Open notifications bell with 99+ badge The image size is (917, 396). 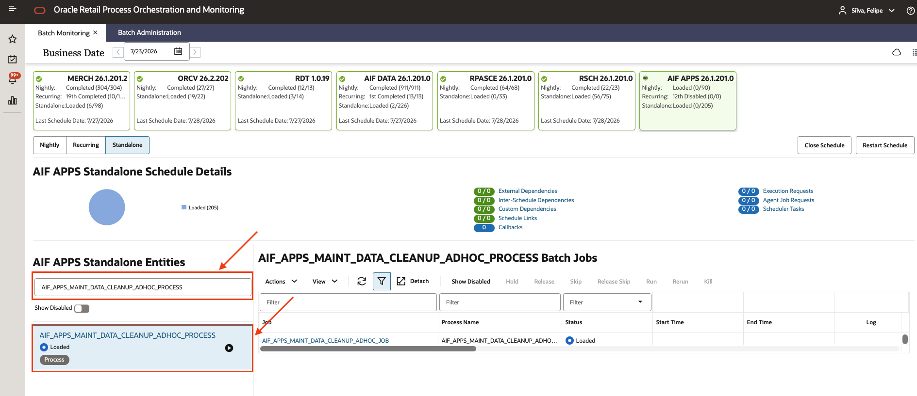pyautogui.click(x=13, y=79)
